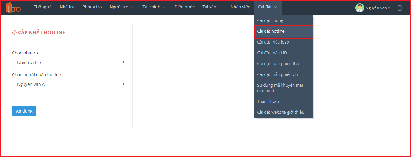Click the gear icon beside Cập nhật hotline
Image resolution: width=411 pixels, height=157 pixels.
[14, 32]
